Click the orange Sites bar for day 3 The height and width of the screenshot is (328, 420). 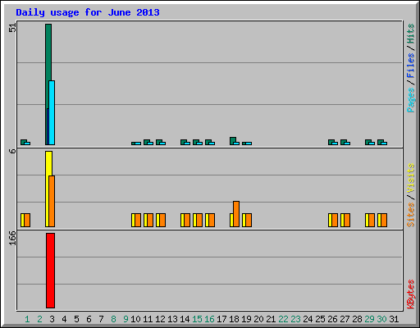point(52,202)
